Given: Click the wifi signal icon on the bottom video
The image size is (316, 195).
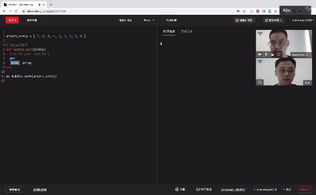Looking at the screenshot, I should pyautogui.click(x=260, y=61).
